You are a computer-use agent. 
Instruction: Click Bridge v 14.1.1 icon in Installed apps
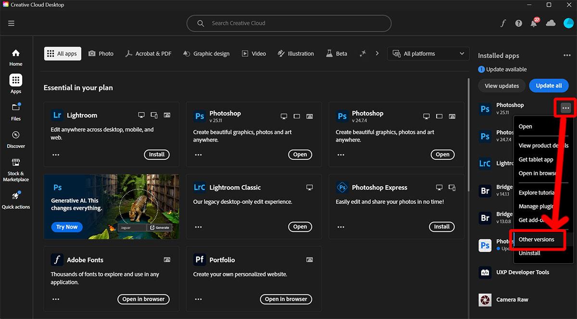[x=485, y=191]
